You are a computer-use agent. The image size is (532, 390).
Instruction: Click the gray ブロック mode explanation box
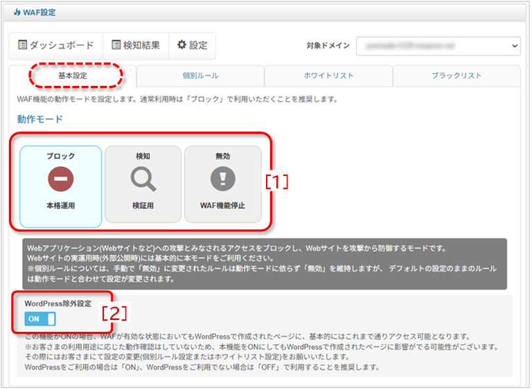[265, 264]
